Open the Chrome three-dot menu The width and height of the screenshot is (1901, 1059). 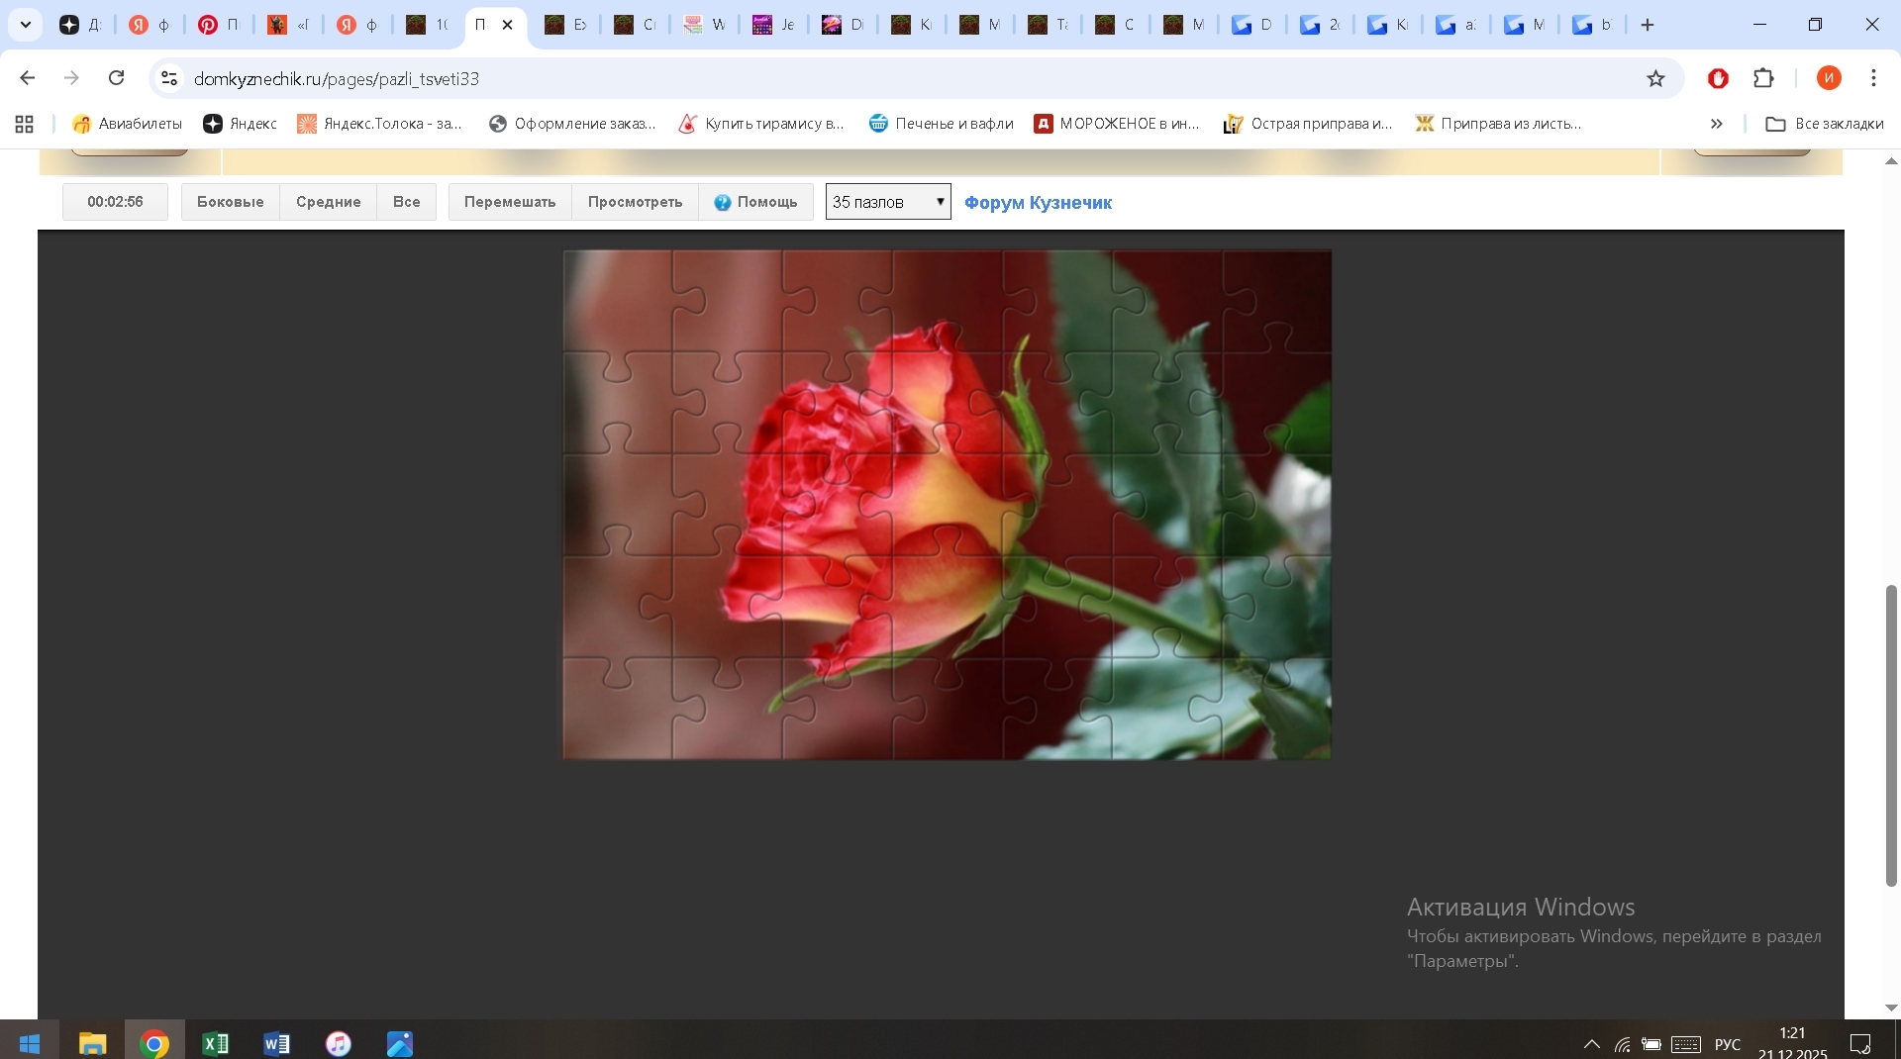(x=1873, y=78)
